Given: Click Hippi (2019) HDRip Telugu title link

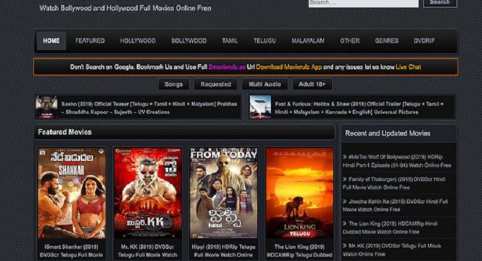Looking at the screenshot, I should (x=224, y=251).
